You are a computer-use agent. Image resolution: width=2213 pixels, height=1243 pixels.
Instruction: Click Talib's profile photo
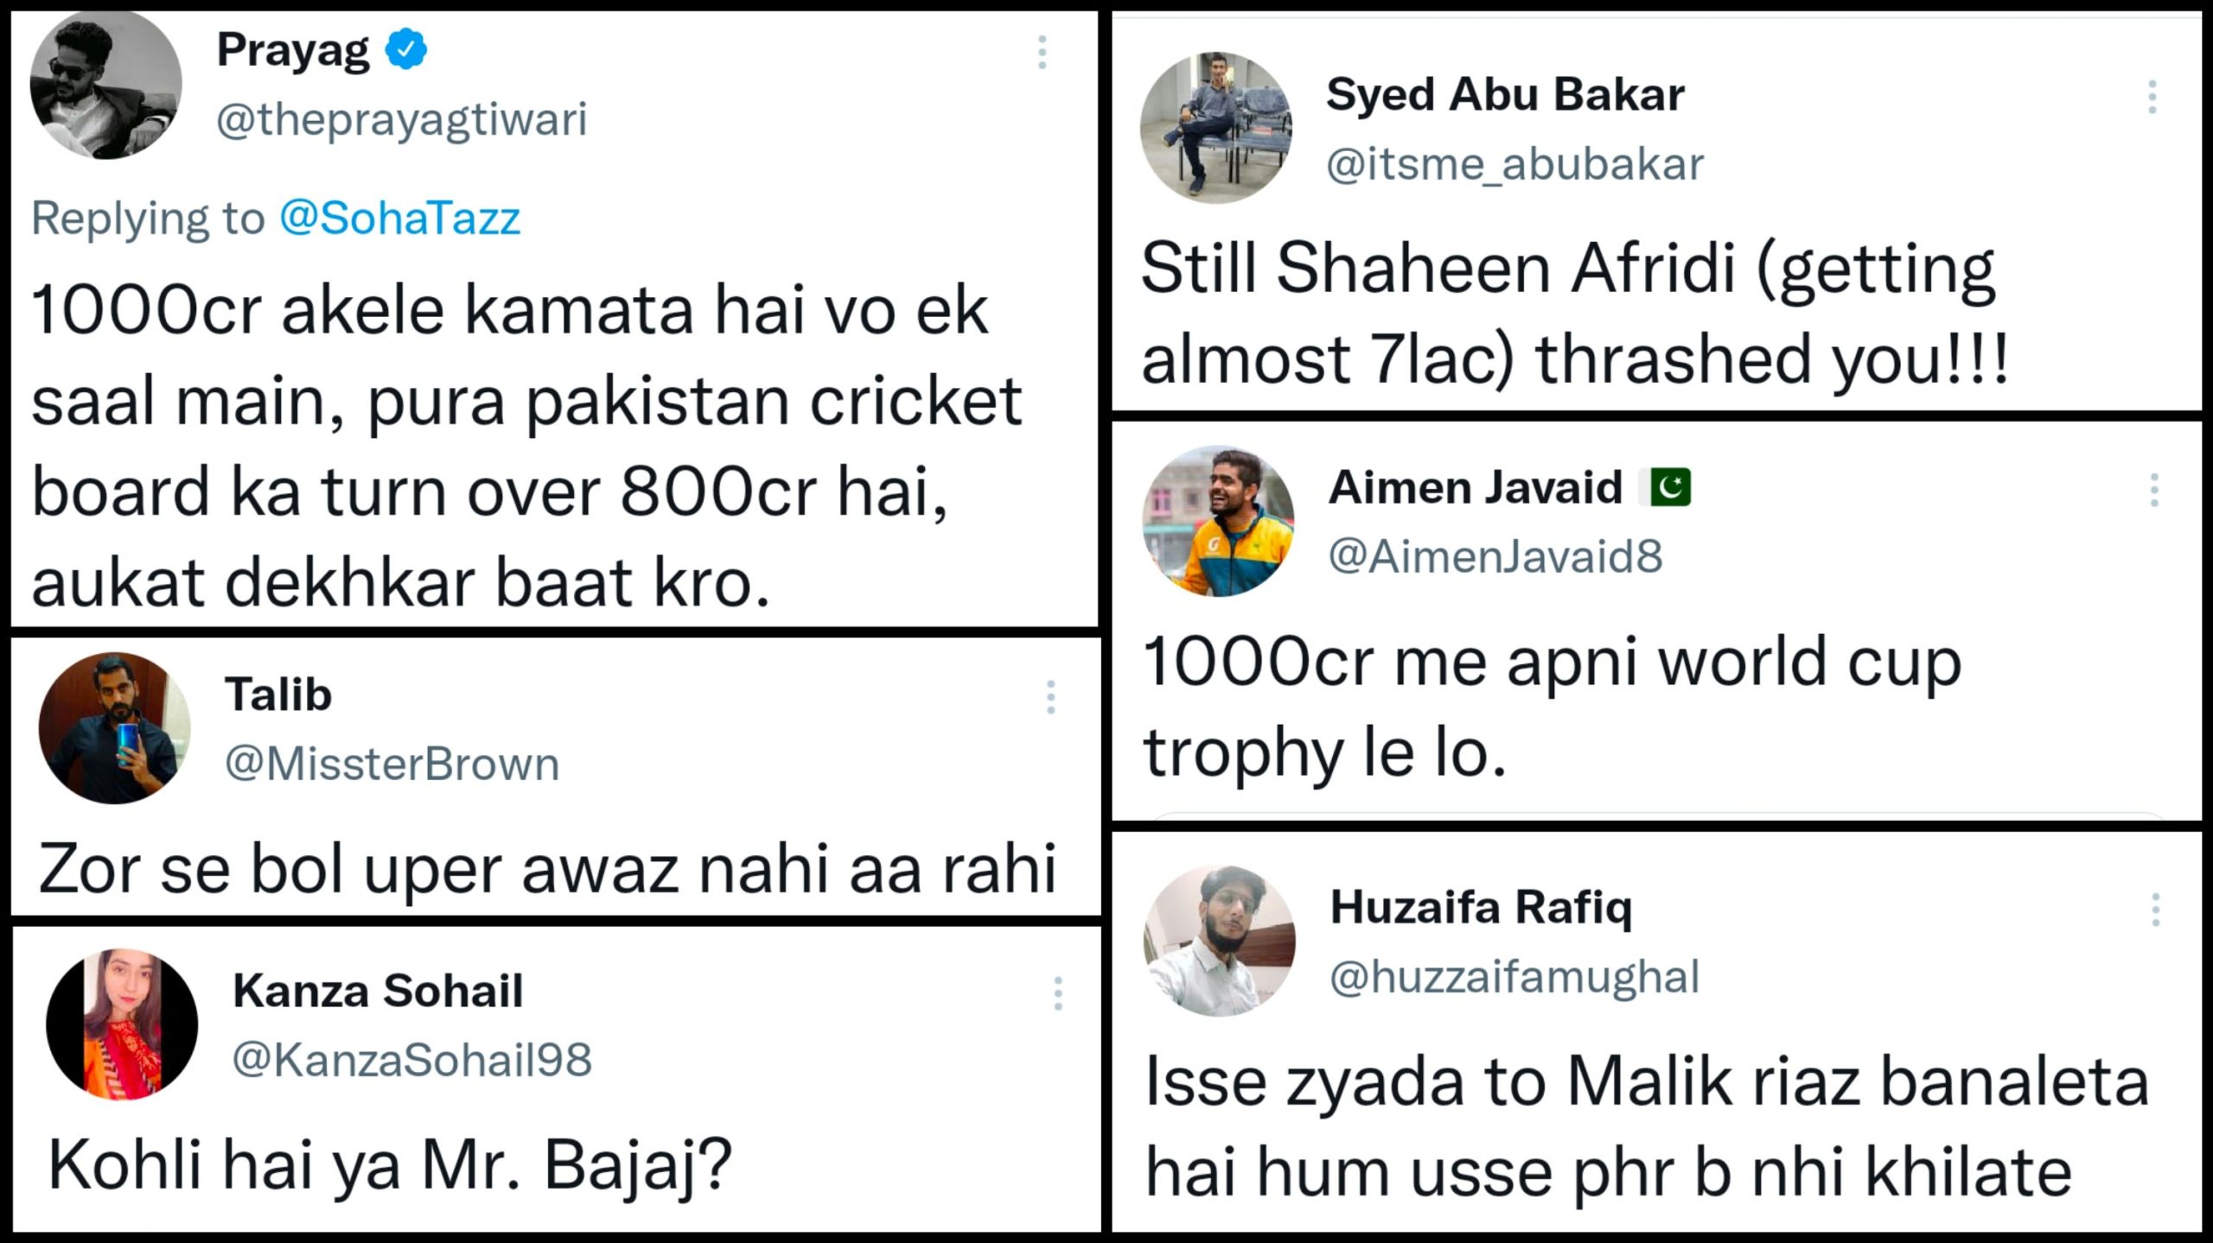click(x=114, y=728)
